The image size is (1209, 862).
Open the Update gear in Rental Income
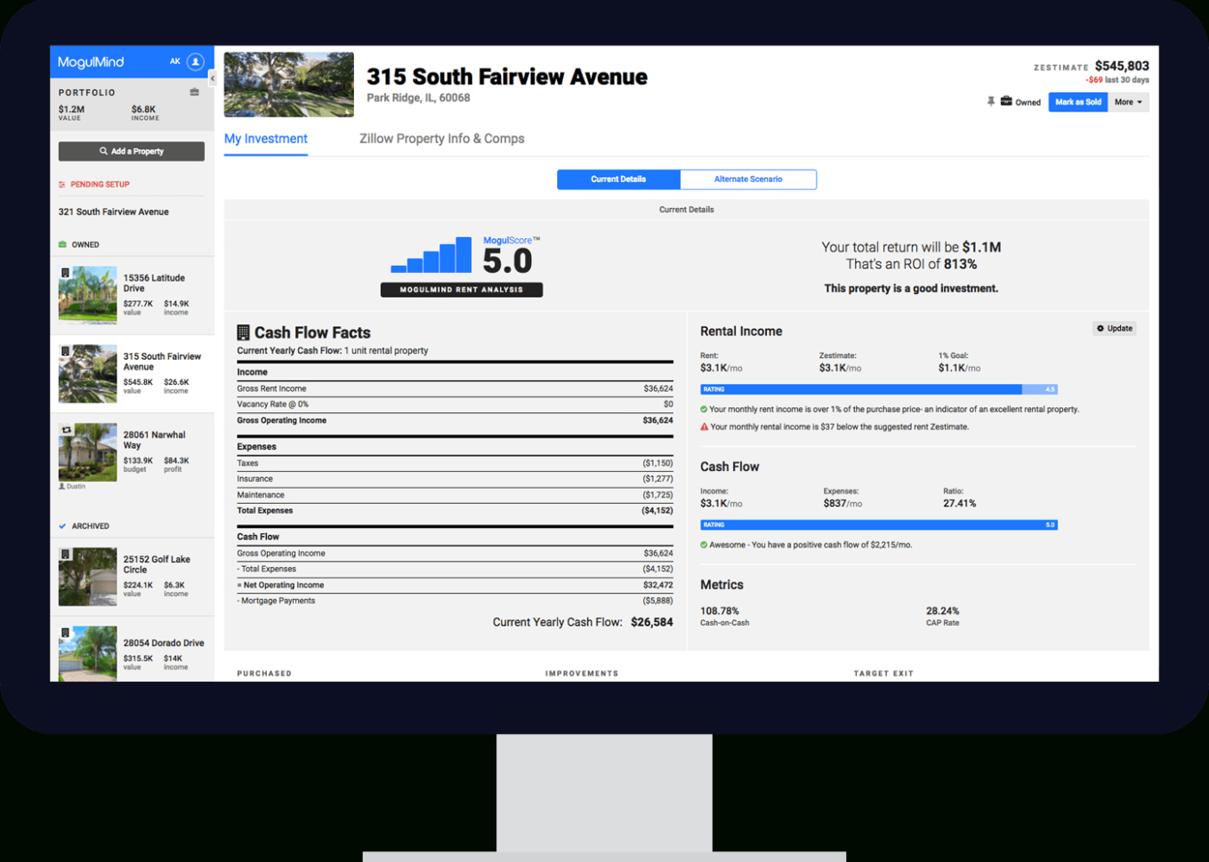pyautogui.click(x=1114, y=328)
